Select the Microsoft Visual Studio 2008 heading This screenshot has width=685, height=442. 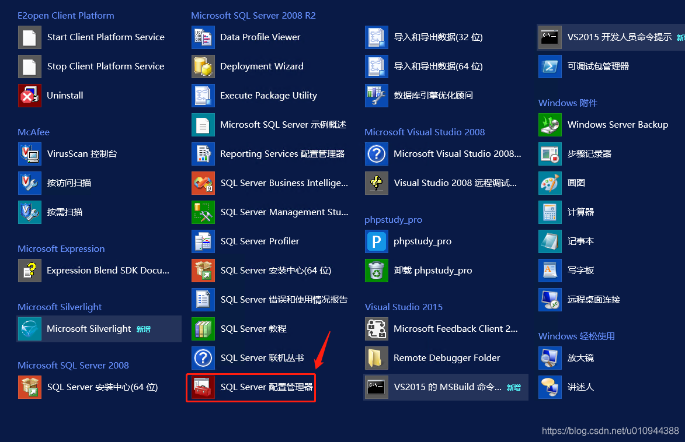(x=425, y=132)
